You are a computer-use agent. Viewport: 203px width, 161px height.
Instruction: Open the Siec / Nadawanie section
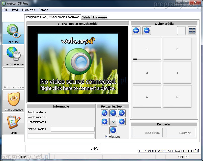[x=14, y=56]
